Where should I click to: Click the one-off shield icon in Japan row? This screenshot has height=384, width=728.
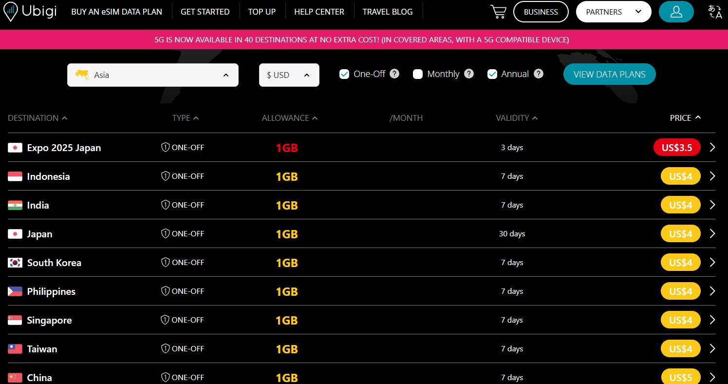pos(166,233)
